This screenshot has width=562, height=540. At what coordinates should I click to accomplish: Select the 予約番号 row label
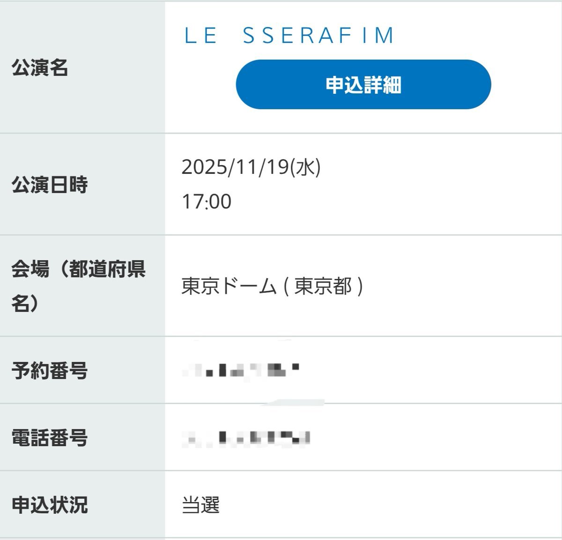pyautogui.click(x=50, y=370)
